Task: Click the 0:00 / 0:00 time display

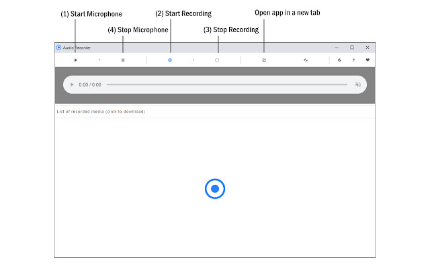Action: point(90,85)
